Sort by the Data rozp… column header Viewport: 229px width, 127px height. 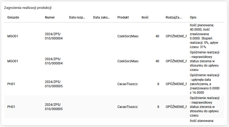pyautogui.click(x=77, y=17)
